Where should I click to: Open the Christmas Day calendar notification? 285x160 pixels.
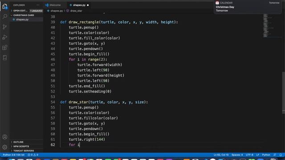248,7
